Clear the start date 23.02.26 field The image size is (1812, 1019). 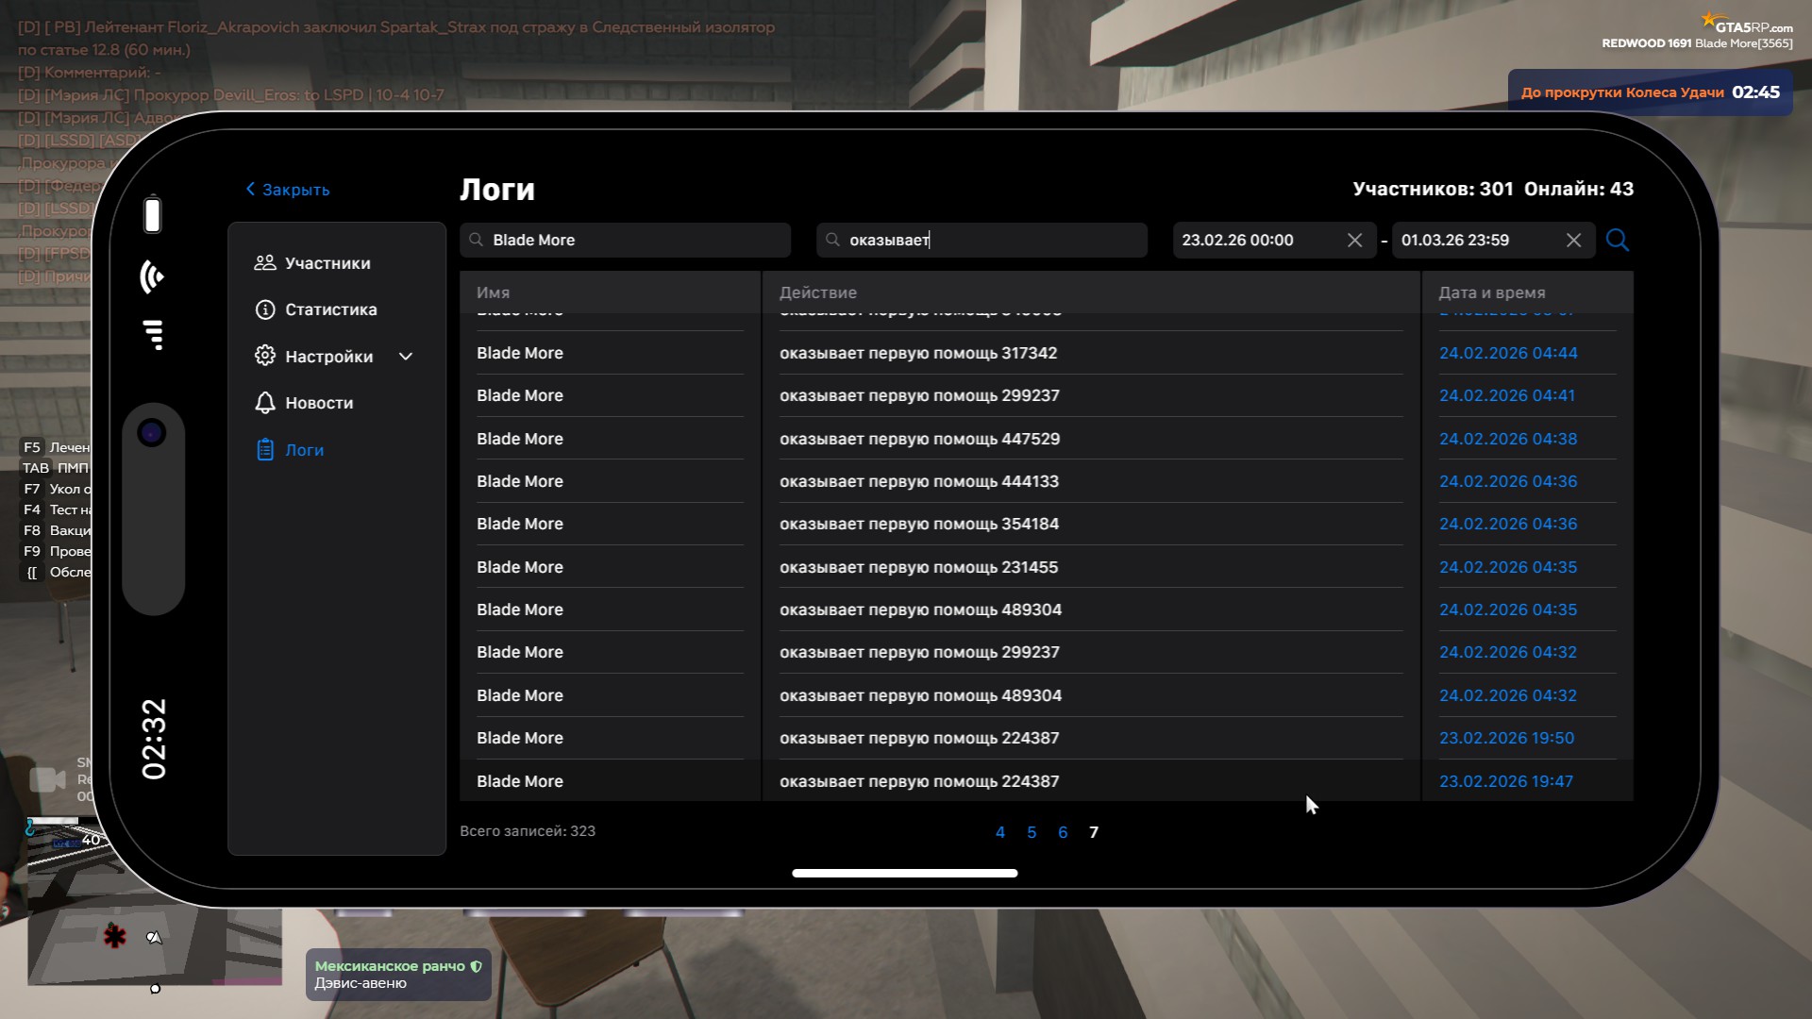point(1354,241)
